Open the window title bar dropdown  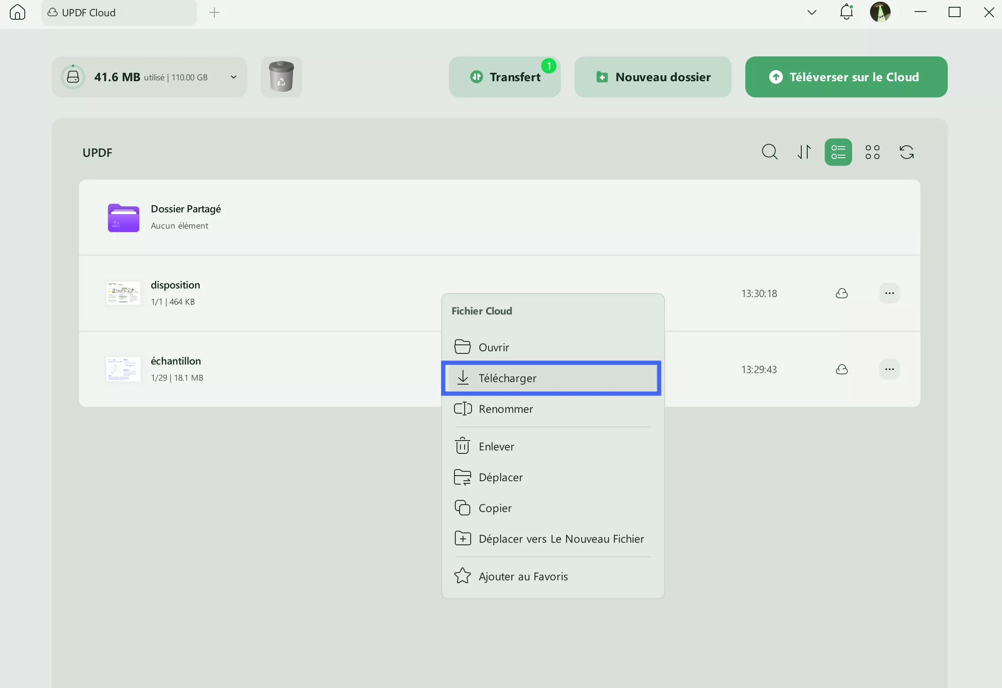click(x=812, y=12)
